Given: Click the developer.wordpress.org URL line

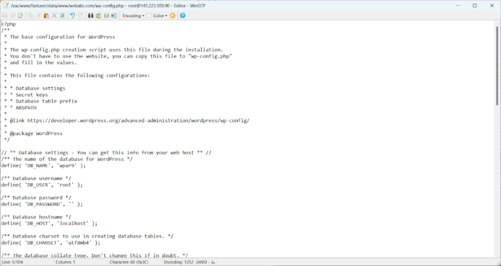Looking at the screenshot, I should click(127, 121).
